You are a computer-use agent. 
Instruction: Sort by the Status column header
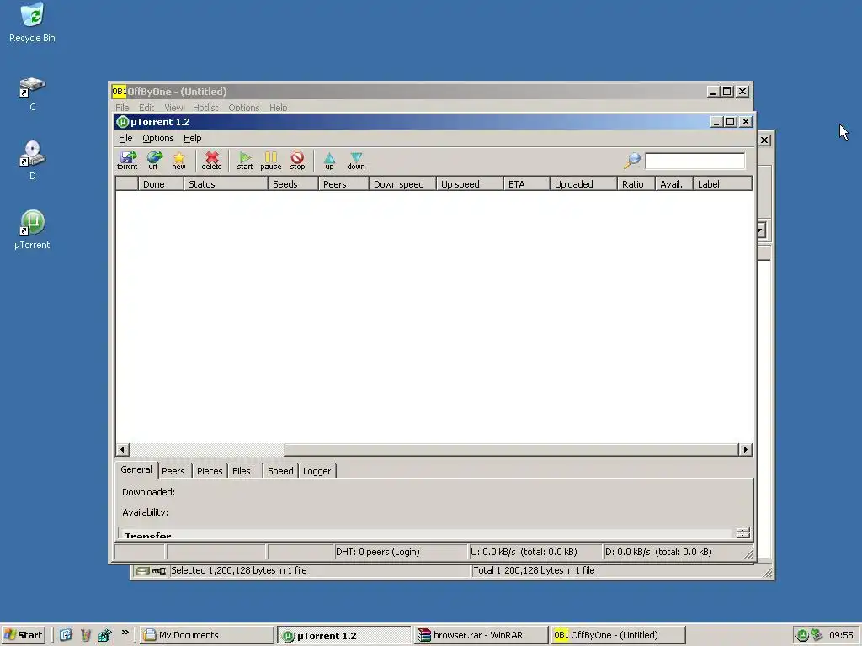pos(226,184)
